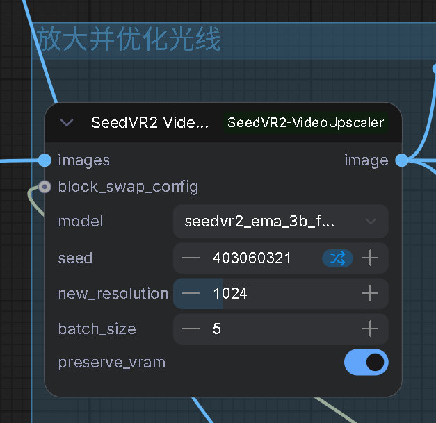Click the image output socket
Screen dimensions: 436x423
click(x=402, y=160)
